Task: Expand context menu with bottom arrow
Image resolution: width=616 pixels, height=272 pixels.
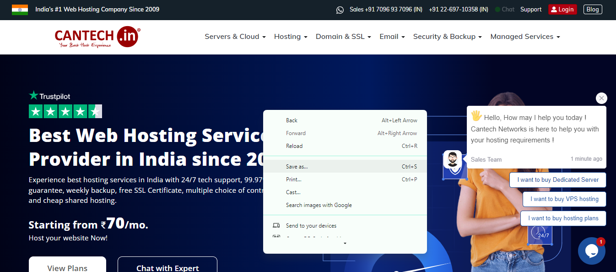Action: tap(345, 244)
